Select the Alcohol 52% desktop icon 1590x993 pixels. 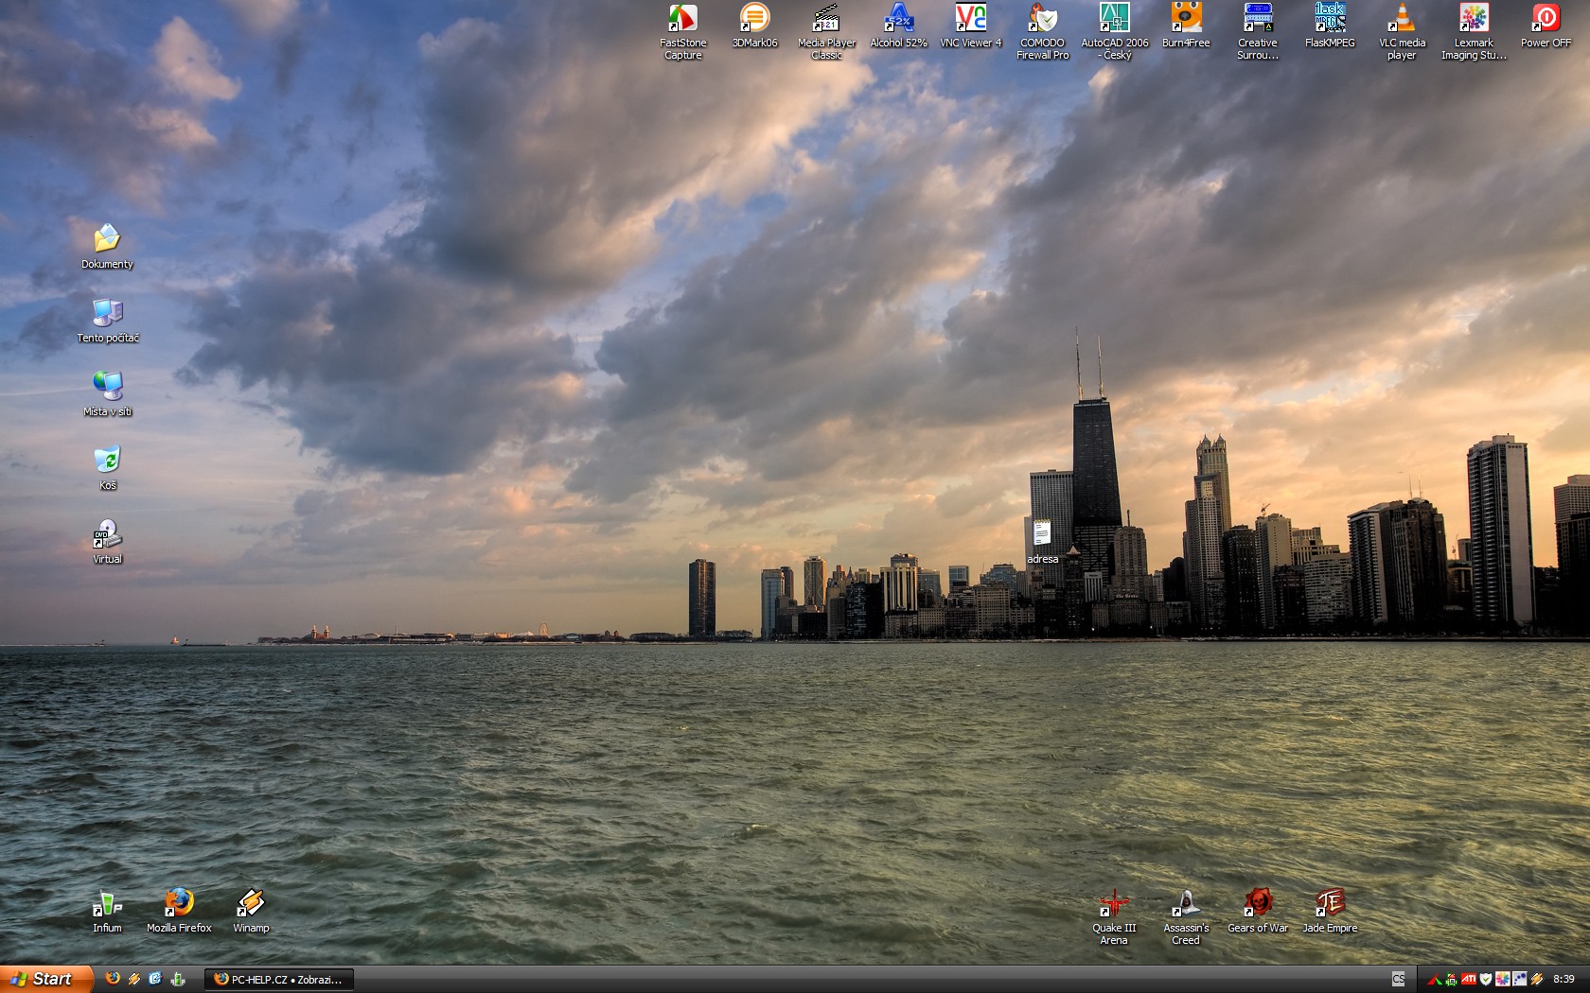pyautogui.click(x=898, y=19)
